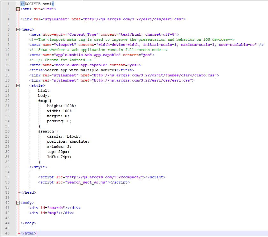The height and width of the screenshot is (237, 268).
Task: Click 'mobile-web-app-capable' on line 13
Action: point(81,65)
